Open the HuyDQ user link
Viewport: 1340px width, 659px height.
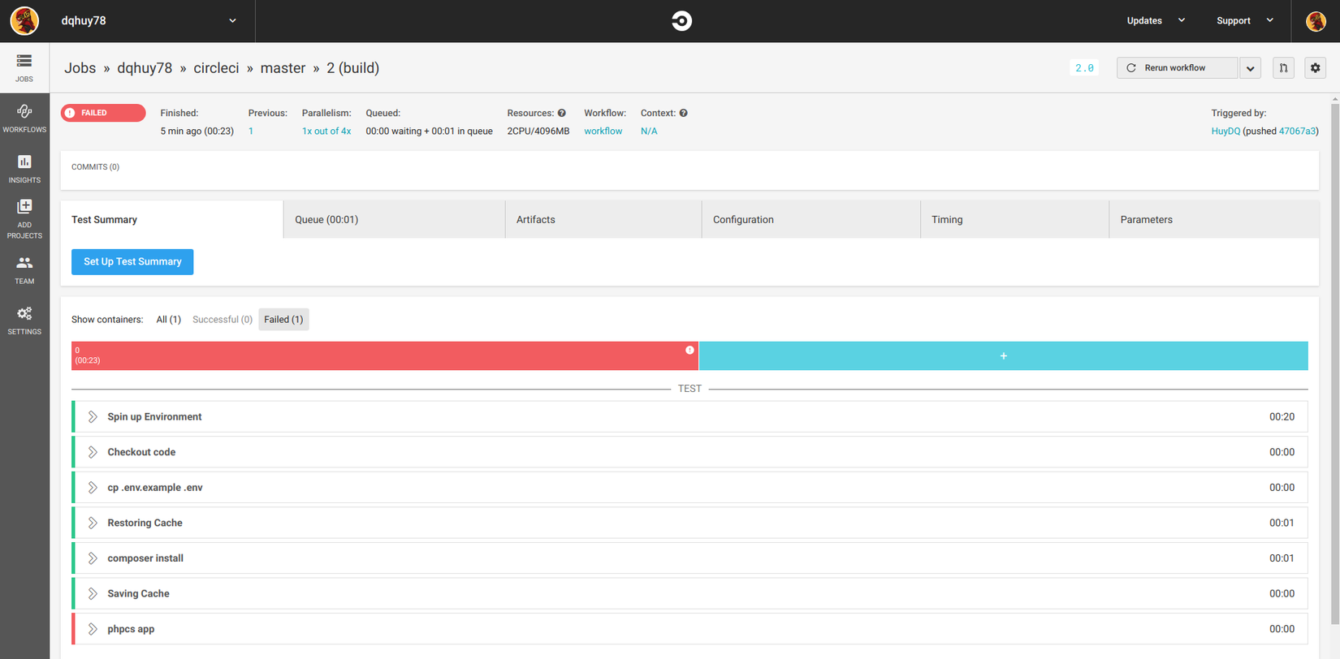coord(1225,131)
